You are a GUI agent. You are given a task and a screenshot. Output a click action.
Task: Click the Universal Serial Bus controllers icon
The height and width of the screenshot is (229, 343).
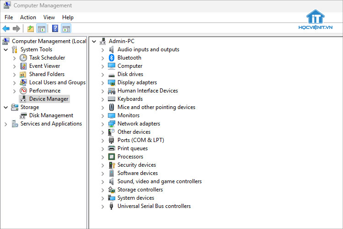pyautogui.click(x=111, y=206)
